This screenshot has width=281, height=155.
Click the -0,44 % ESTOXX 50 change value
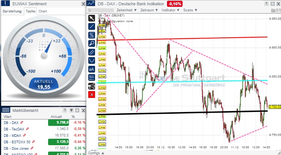(x=80, y=142)
